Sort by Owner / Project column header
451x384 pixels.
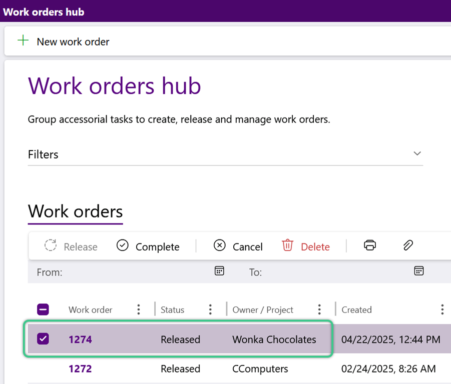pyautogui.click(x=263, y=310)
